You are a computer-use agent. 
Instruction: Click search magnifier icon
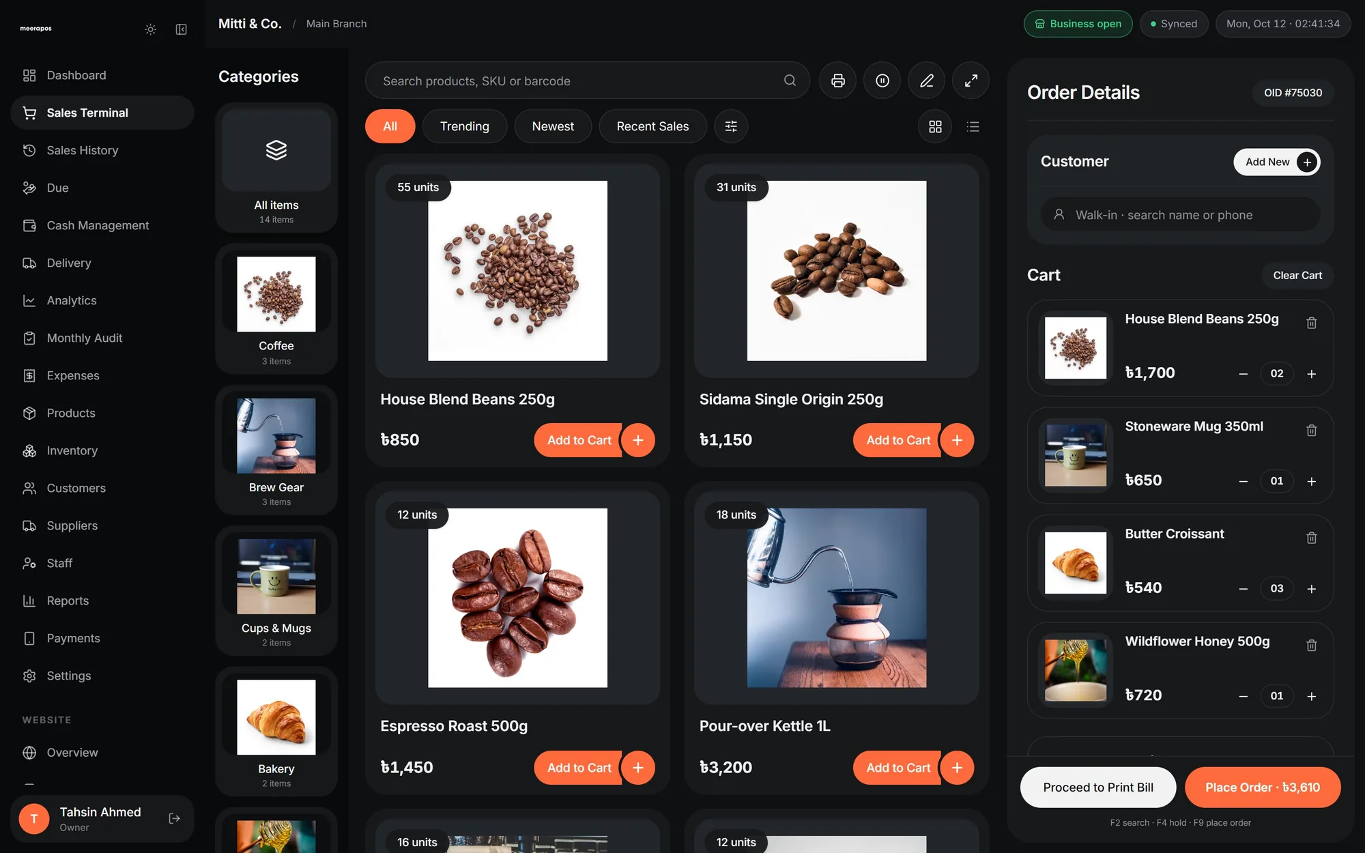790,81
